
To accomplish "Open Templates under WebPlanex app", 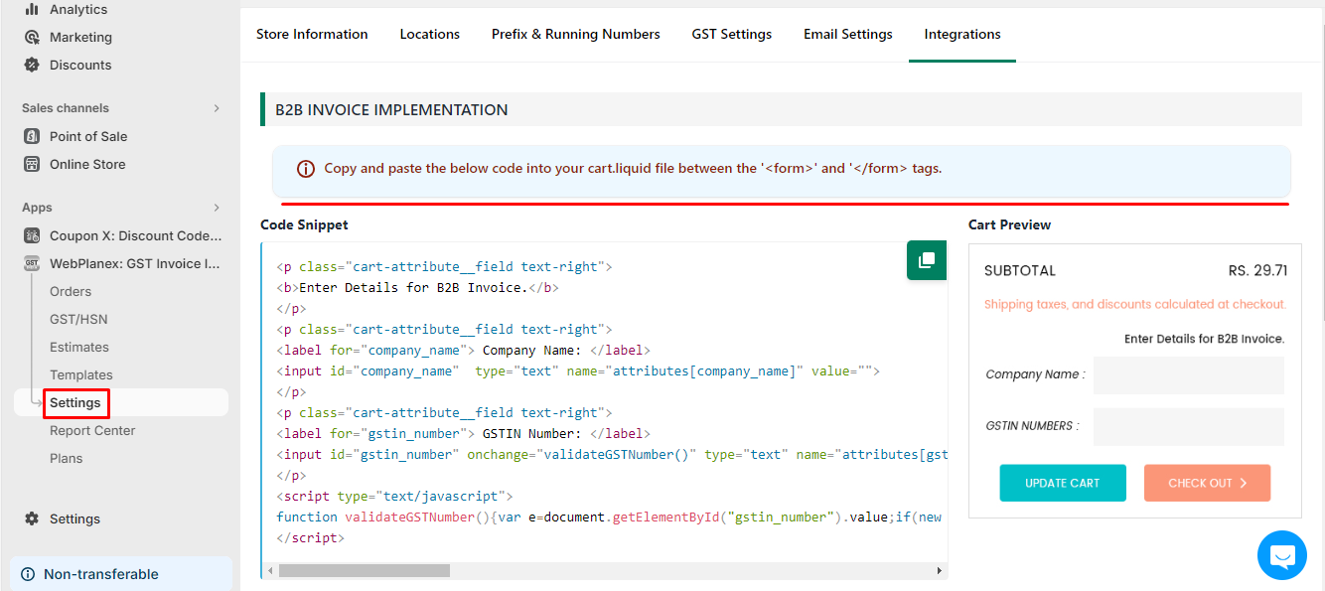I will [81, 374].
